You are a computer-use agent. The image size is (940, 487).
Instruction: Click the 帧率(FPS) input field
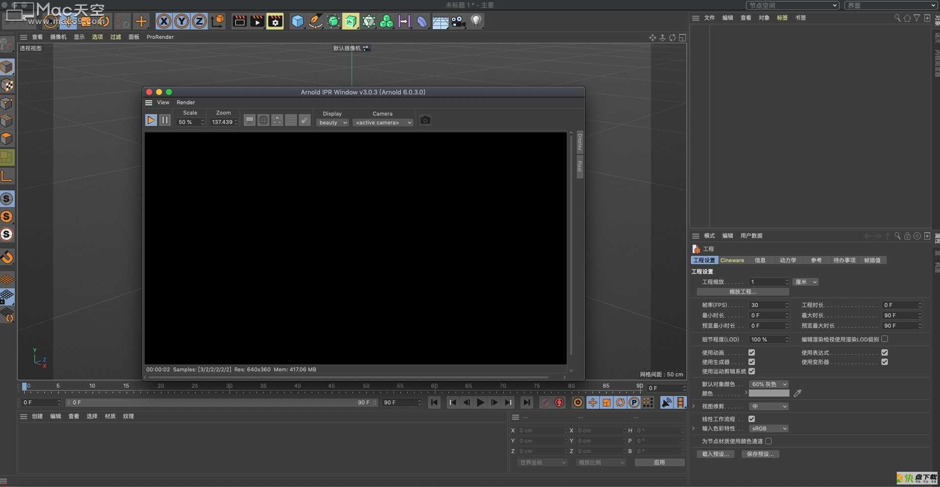769,305
